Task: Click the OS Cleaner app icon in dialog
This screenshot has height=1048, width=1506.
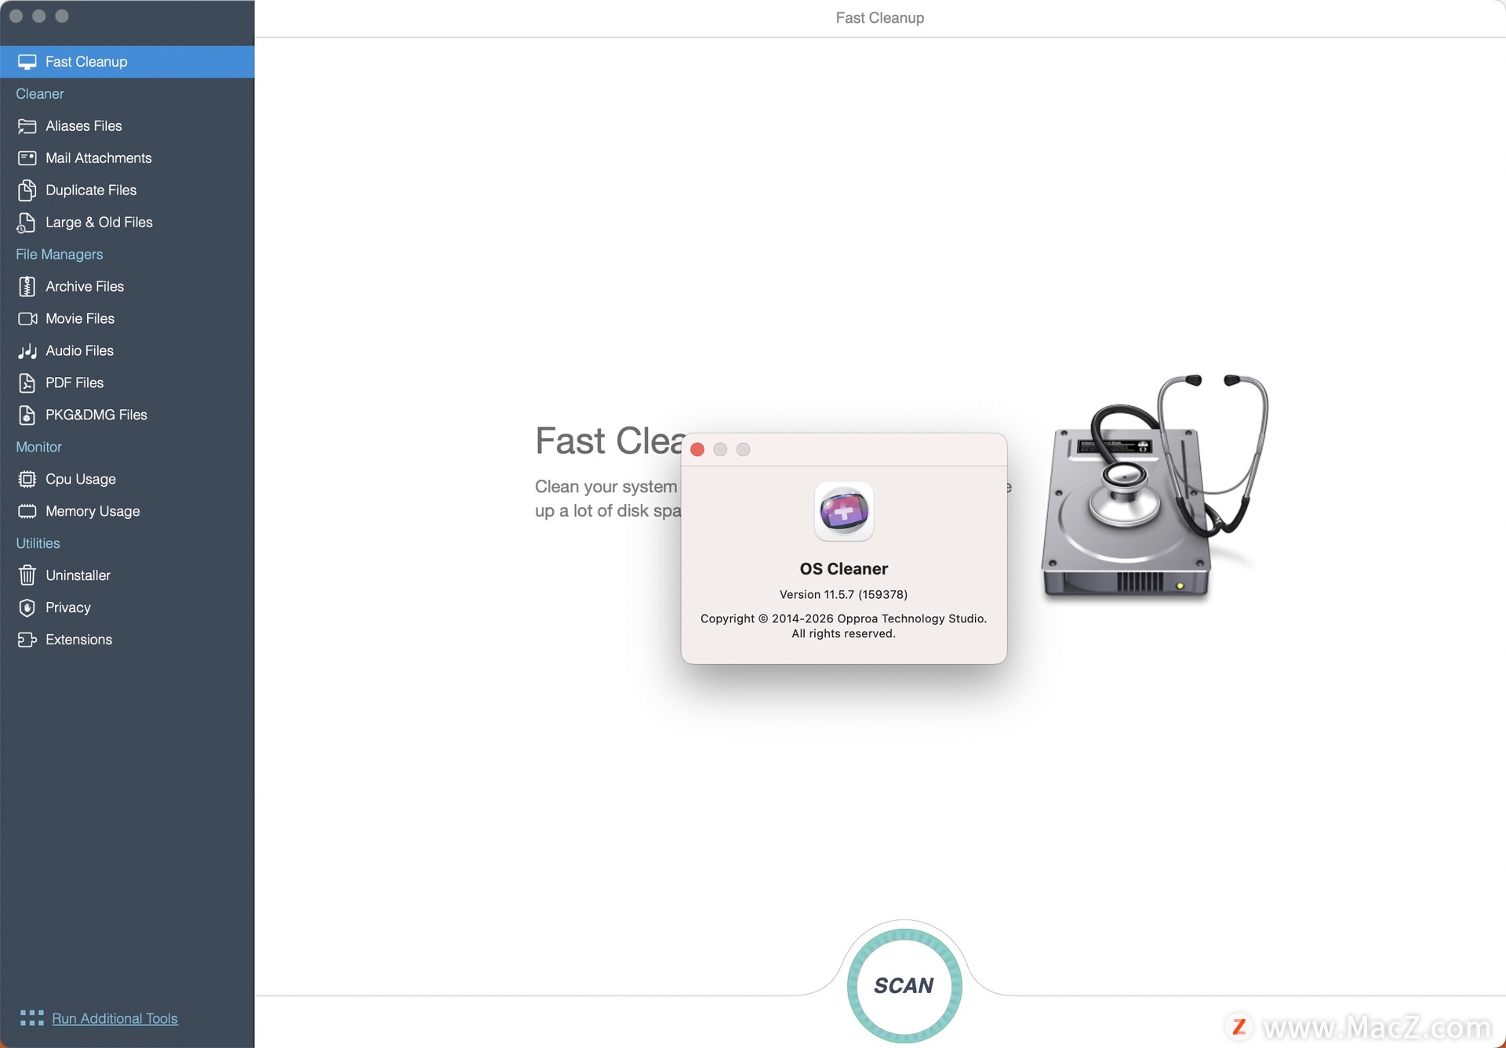Action: 844,512
